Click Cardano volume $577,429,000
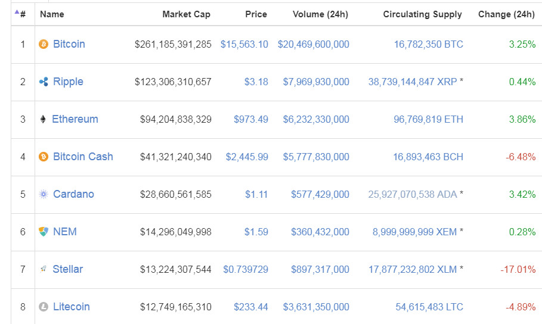This screenshot has width=542, height=324. (x=320, y=195)
